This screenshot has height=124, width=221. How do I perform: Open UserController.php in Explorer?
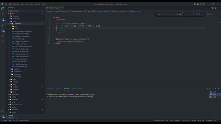21,67
